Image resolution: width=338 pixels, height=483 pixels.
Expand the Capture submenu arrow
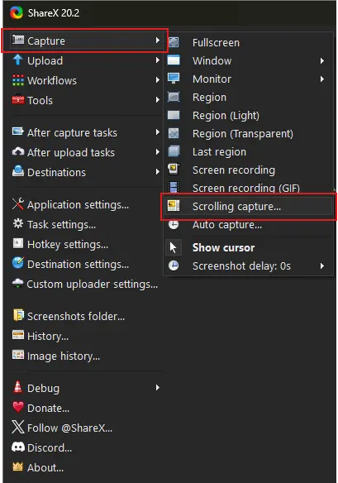pos(158,41)
